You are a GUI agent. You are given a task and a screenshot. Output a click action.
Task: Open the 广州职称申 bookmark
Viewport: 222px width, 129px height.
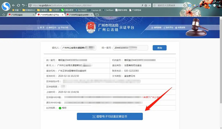pyautogui.click(x=135, y=10)
